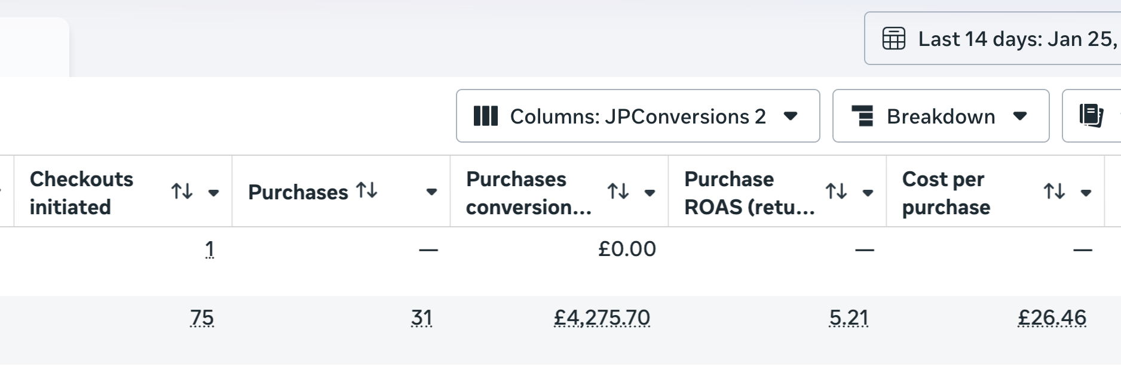The width and height of the screenshot is (1121, 370).
Task: Click the calendar icon beside Last 14 days
Action: [x=894, y=39]
